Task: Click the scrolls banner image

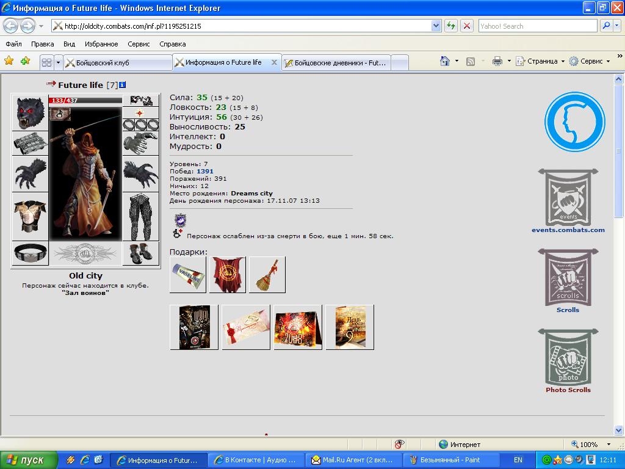Action: 568,277
